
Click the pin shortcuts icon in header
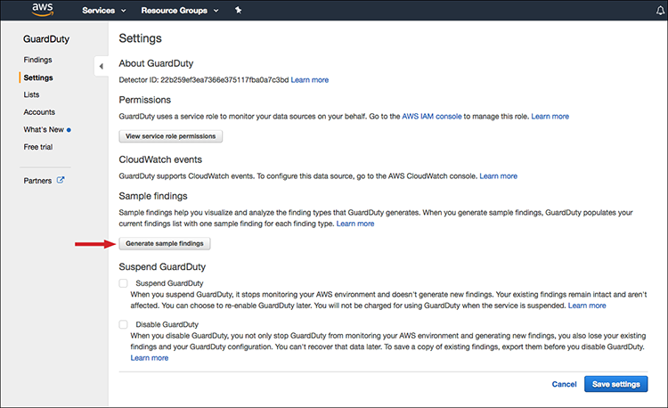(238, 10)
